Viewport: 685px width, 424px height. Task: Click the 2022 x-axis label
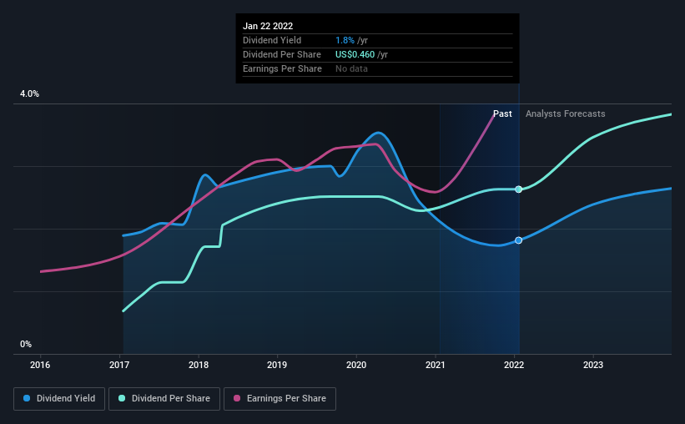click(x=514, y=365)
